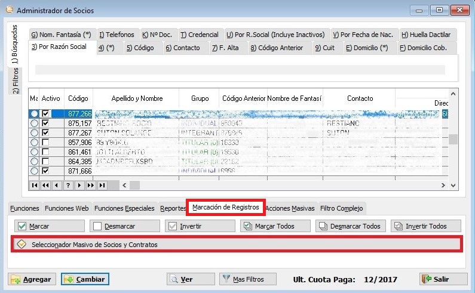This screenshot has width=475, height=293.
Task: Click Marcar Todos button
Action: click(x=275, y=226)
